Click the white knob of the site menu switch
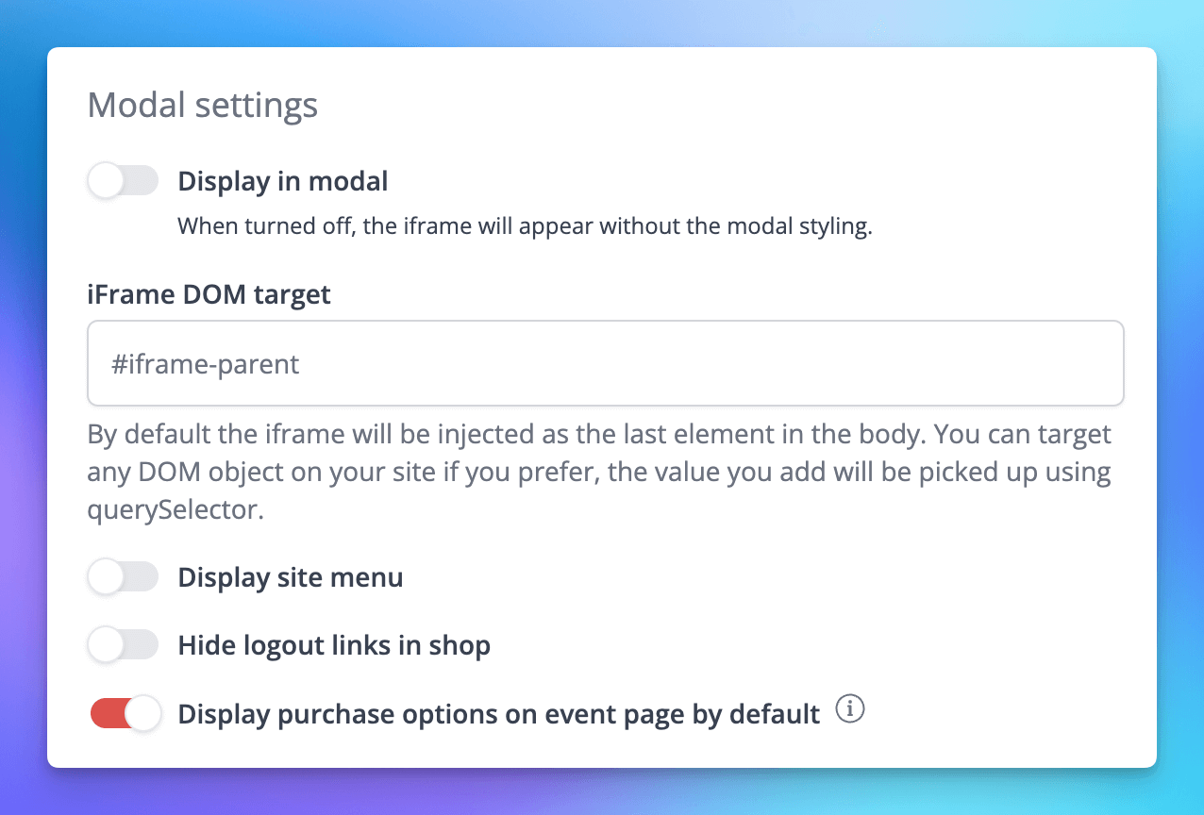1204x815 pixels. pyautogui.click(x=106, y=577)
